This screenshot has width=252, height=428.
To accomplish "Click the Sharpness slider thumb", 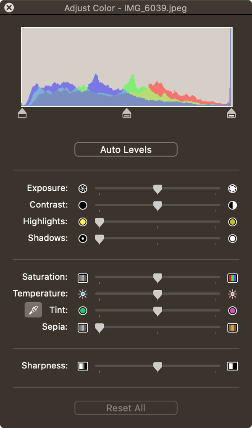I will coord(157,367).
